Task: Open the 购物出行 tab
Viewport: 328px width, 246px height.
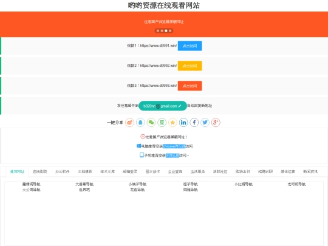Action: (242, 171)
